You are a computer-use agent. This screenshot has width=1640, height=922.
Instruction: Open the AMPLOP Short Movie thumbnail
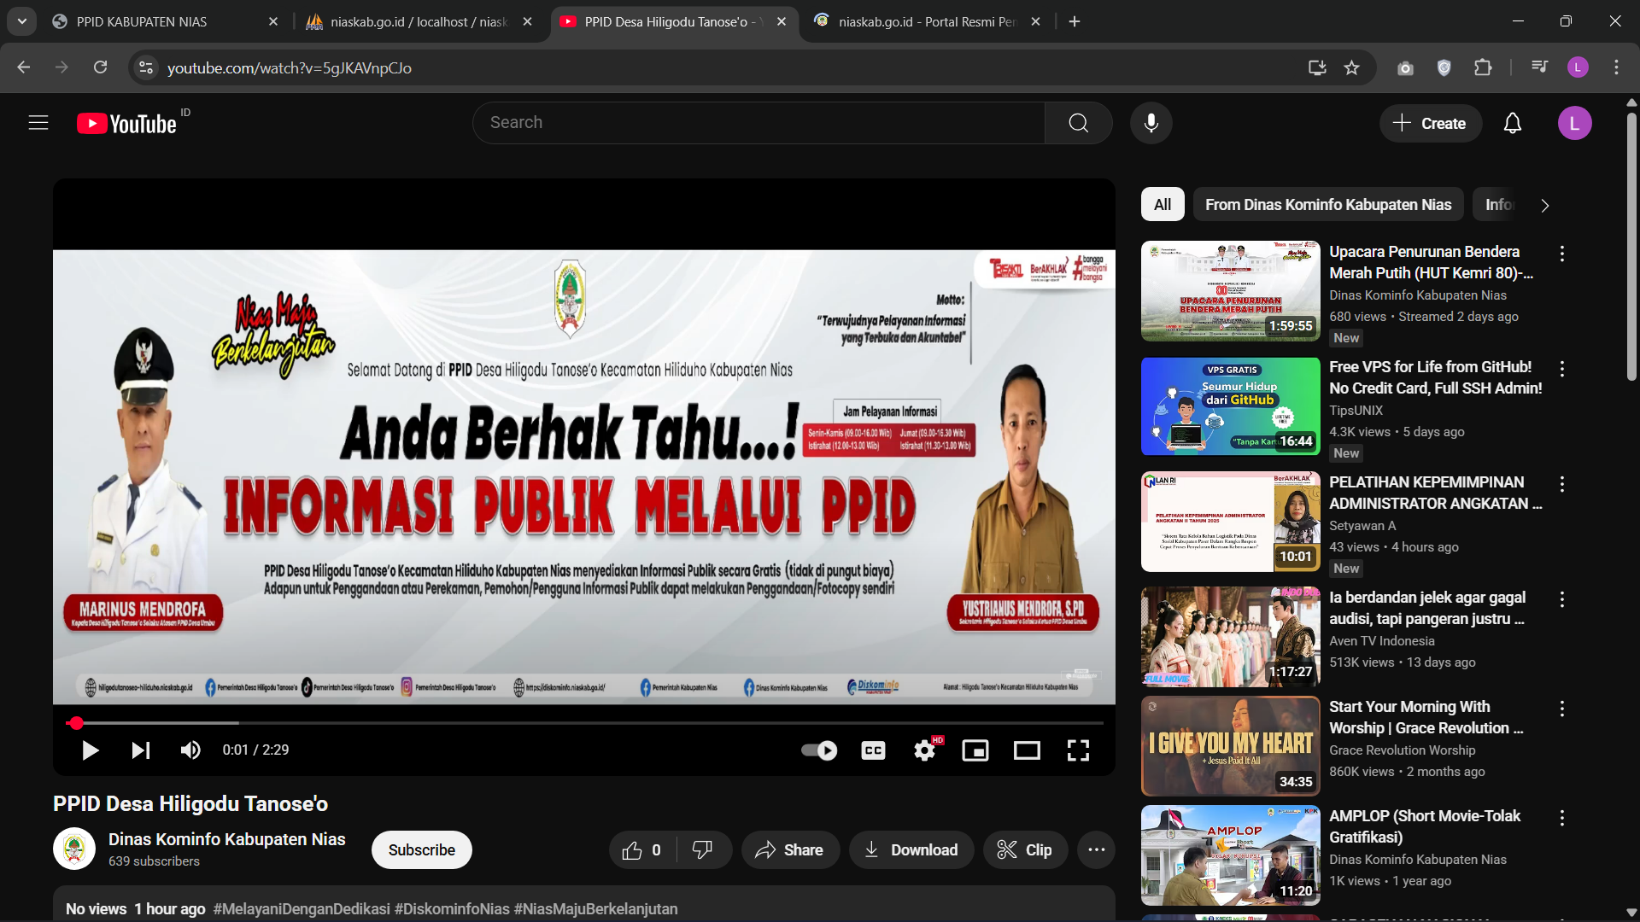(1230, 855)
